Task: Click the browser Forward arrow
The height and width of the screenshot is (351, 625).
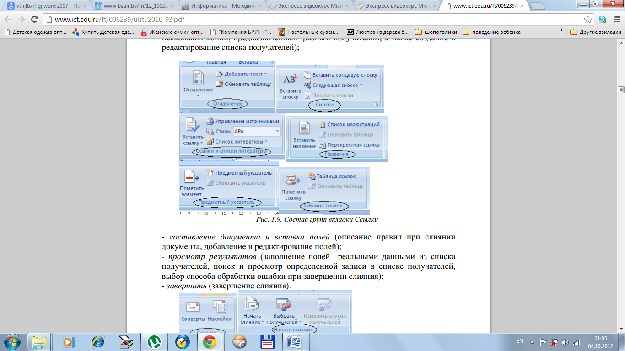Action: pos(21,20)
